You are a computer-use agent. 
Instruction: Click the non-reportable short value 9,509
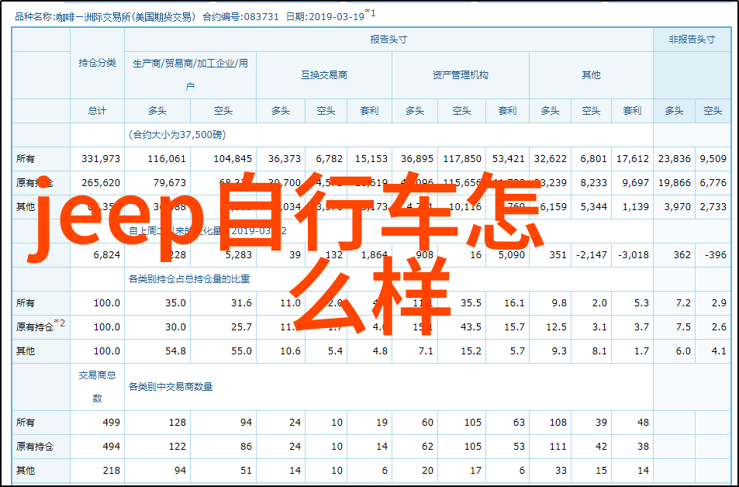pos(713,159)
